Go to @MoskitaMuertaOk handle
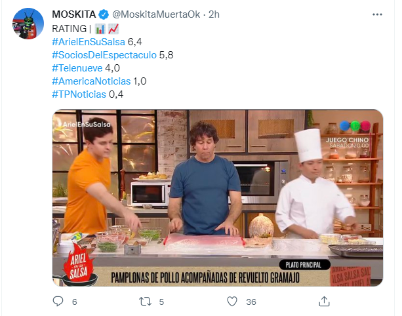The width and height of the screenshot is (402, 316). click(x=156, y=14)
